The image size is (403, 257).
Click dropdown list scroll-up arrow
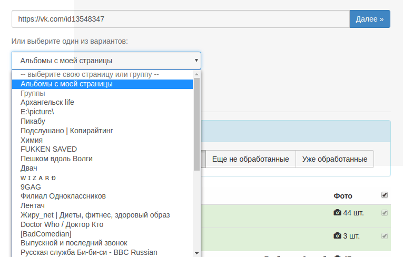(197, 74)
